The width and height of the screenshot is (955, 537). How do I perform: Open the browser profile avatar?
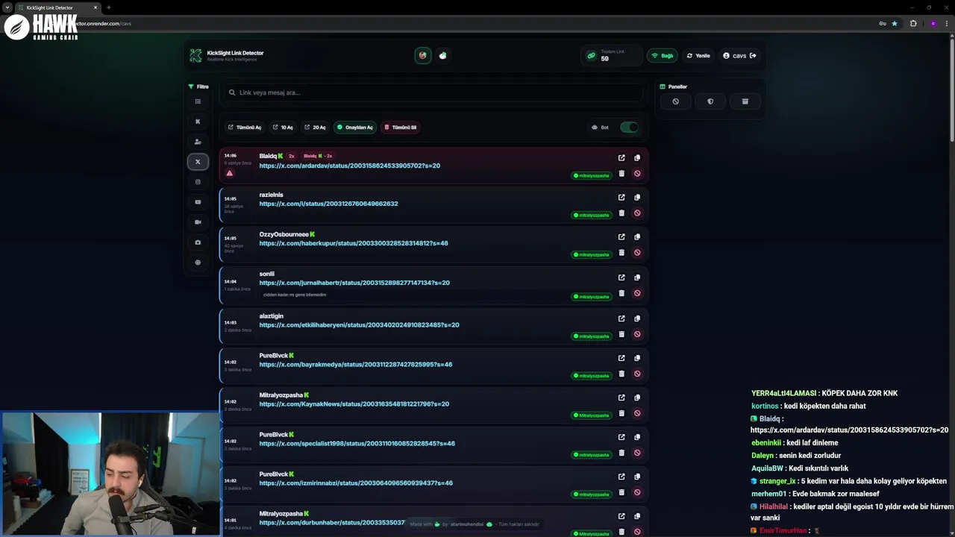point(933,23)
